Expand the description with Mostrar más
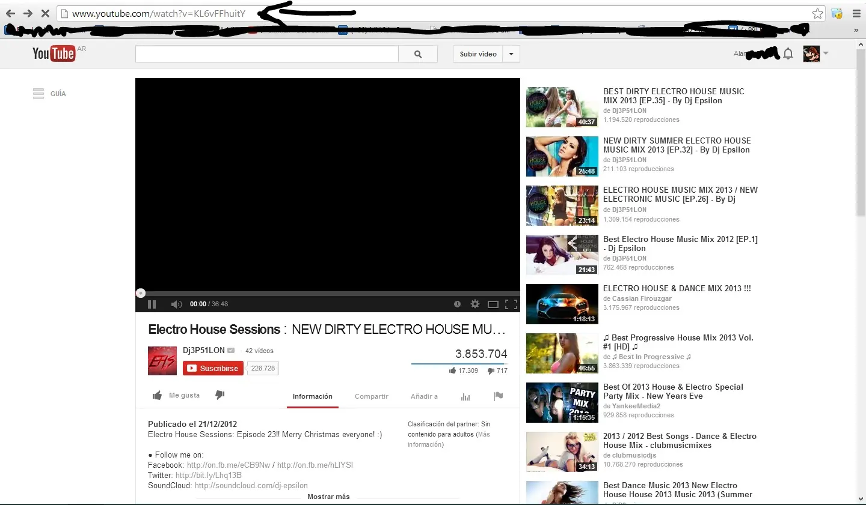866x505 pixels. click(x=328, y=497)
